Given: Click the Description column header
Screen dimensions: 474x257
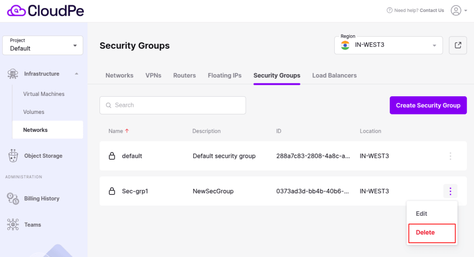Looking at the screenshot, I should pos(206,131).
